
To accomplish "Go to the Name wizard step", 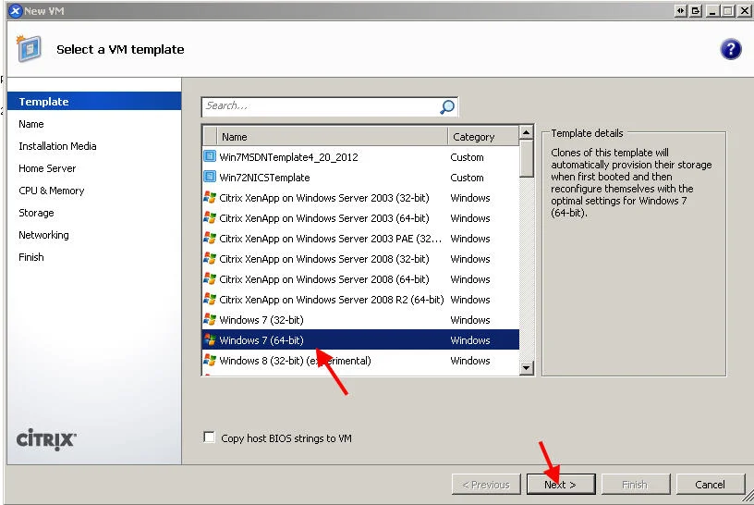I will [x=31, y=124].
